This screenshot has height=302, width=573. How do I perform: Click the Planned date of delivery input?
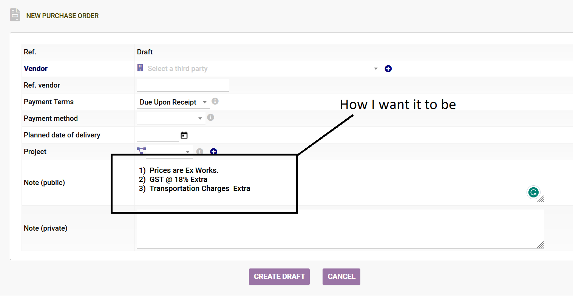click(158, 135)
